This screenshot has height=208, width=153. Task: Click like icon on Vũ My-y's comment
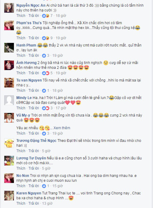(x=44, y=134)
